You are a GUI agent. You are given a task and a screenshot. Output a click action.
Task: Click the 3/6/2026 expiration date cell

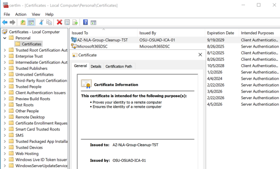tap(214, 91)
